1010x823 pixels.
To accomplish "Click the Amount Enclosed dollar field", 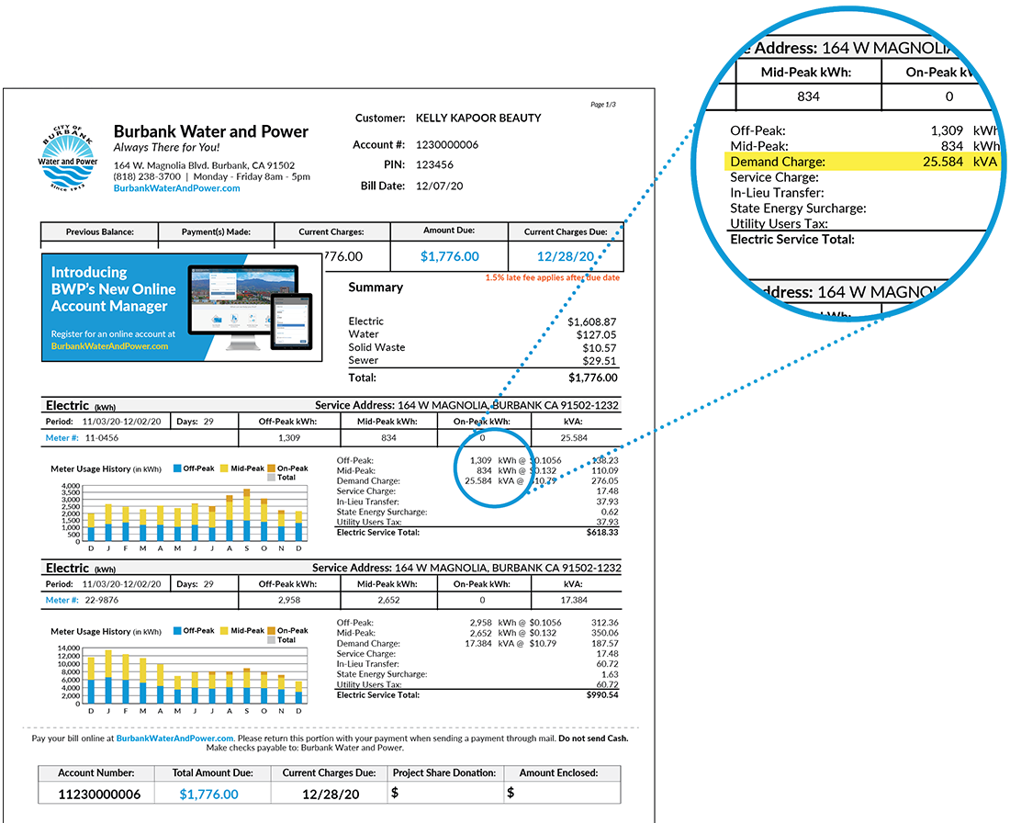I will tap(562, 793).
